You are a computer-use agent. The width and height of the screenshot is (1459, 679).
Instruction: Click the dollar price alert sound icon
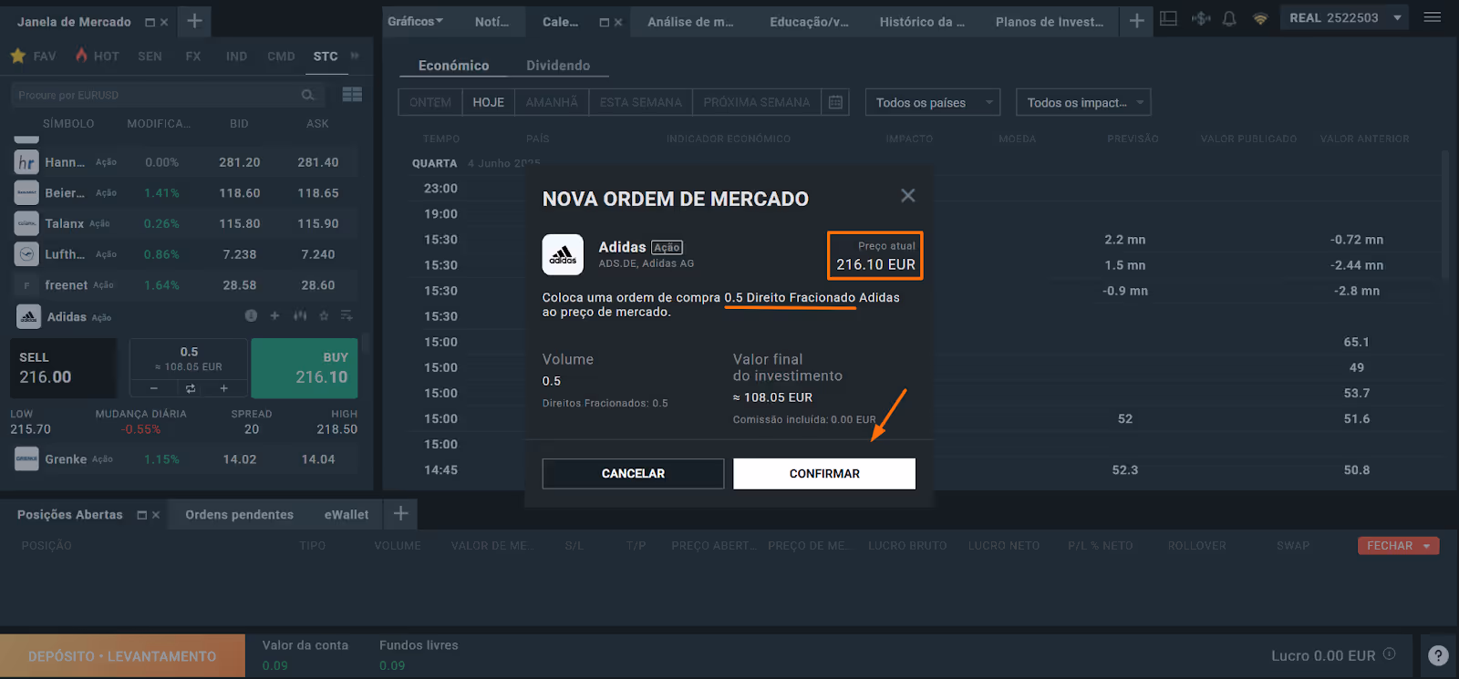[x=1201, y=18]
